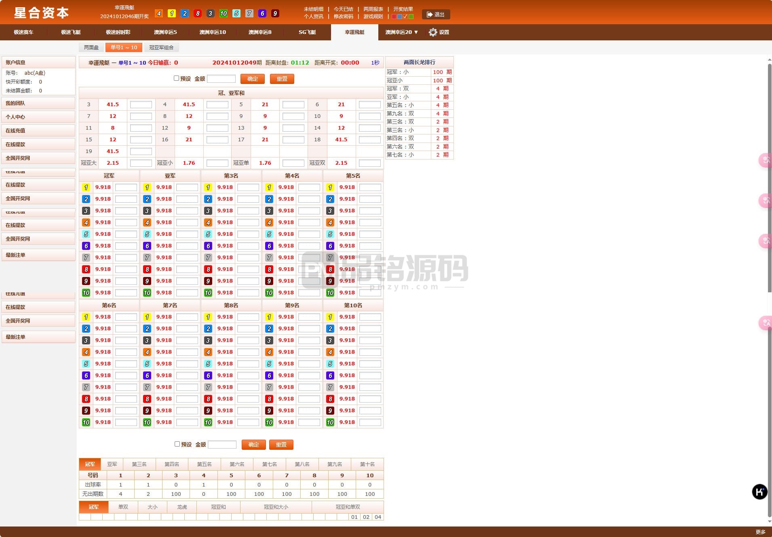Select ball 8 in 第8名 column
772x537 pixels.
pyautogui.click(x=208, y=399)
